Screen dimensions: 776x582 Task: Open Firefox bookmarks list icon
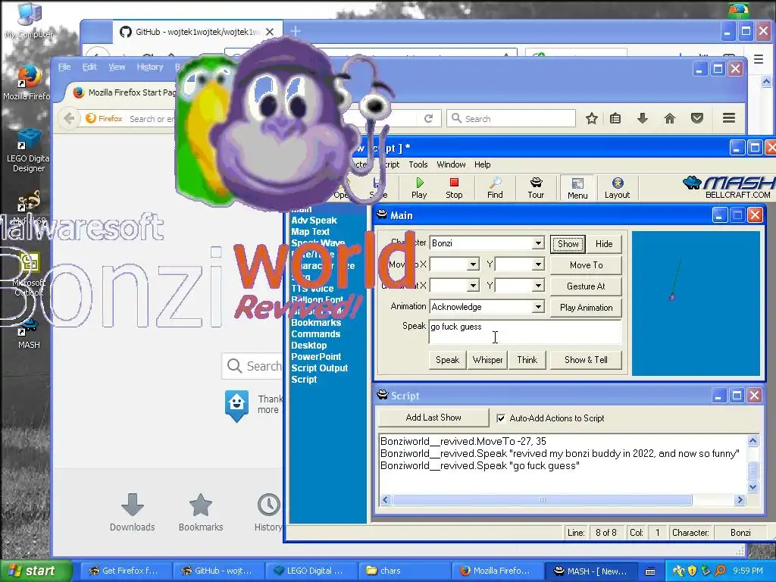tap(615, 118)
